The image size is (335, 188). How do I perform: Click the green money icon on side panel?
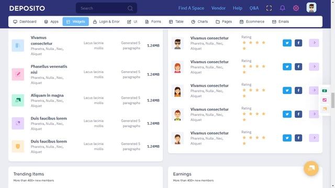click(325, 91)
